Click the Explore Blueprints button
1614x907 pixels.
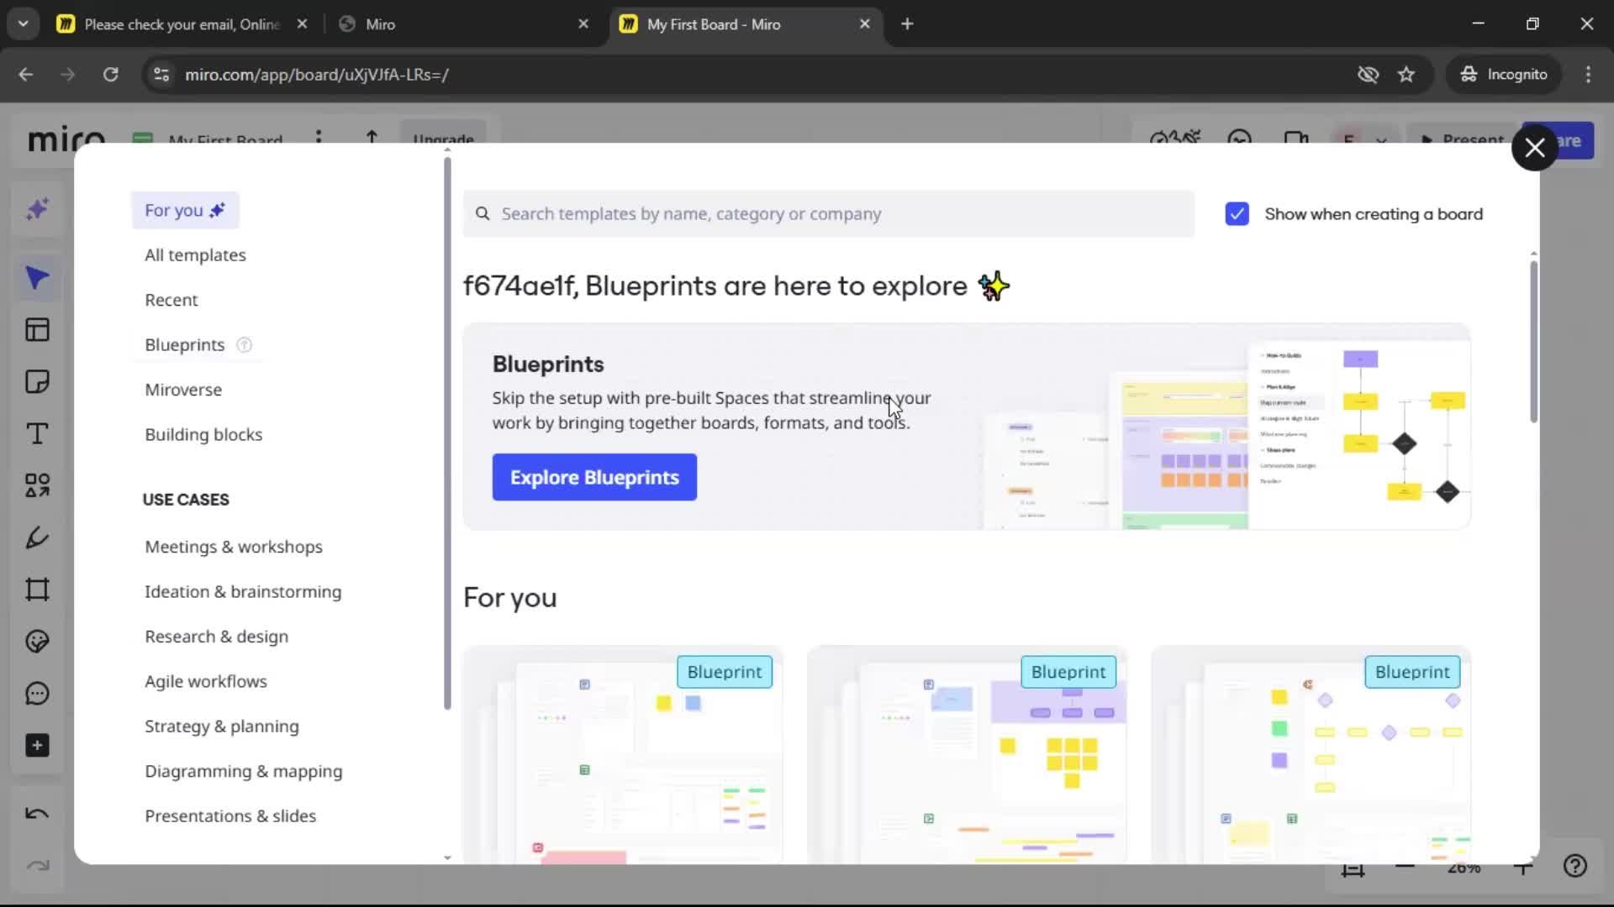(x=594, y=477)
